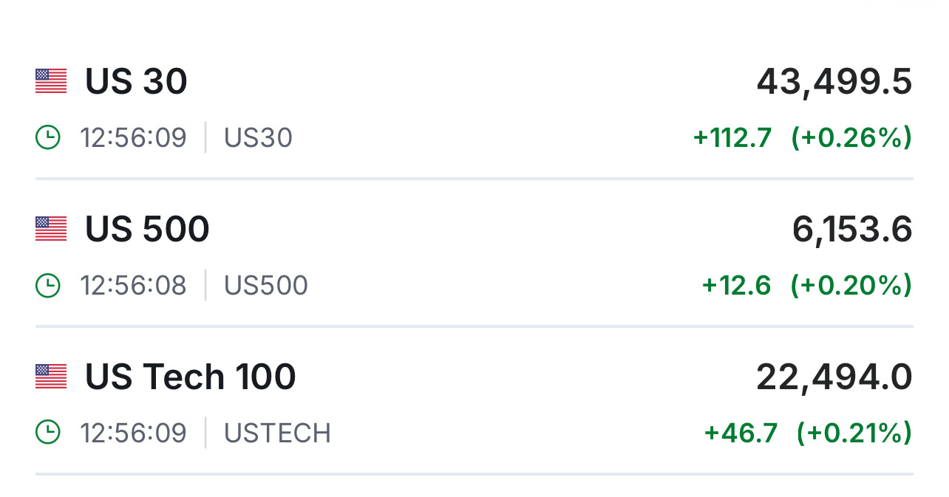Select the 6,153.6 price value
The image size is (949, 497).
click(851, 230)
